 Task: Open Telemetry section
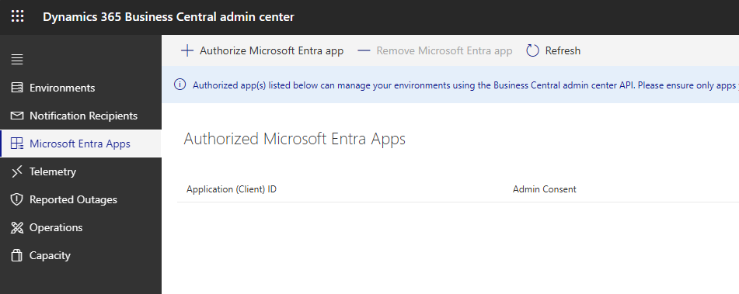pyautogui.click(x=81, y=171)
